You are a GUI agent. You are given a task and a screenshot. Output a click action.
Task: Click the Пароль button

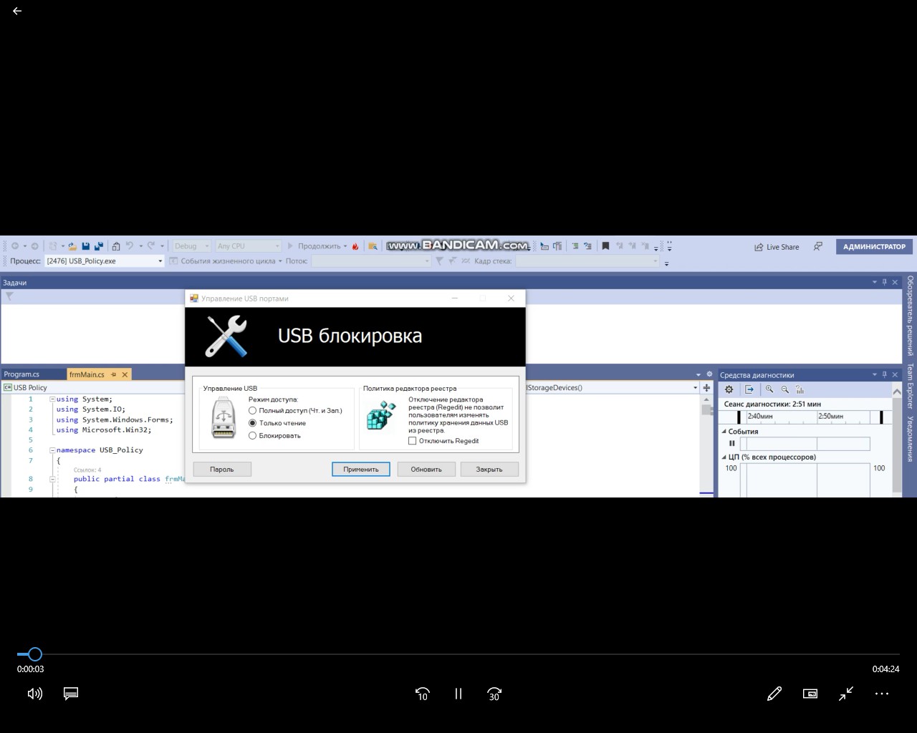click(222, 470)
